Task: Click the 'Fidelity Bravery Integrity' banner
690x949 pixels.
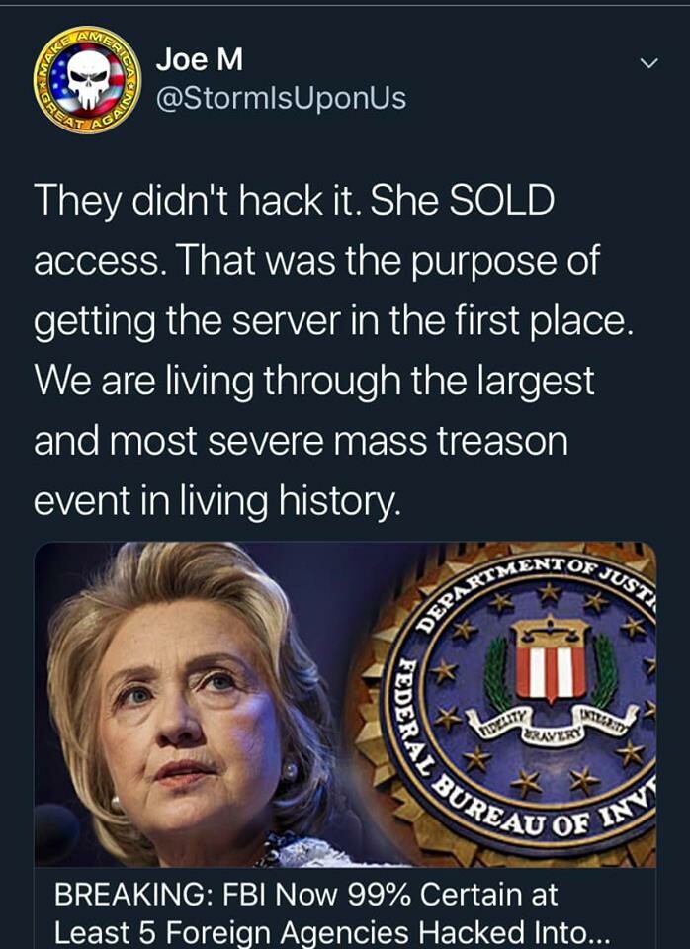Action: [x=551, y=724]
